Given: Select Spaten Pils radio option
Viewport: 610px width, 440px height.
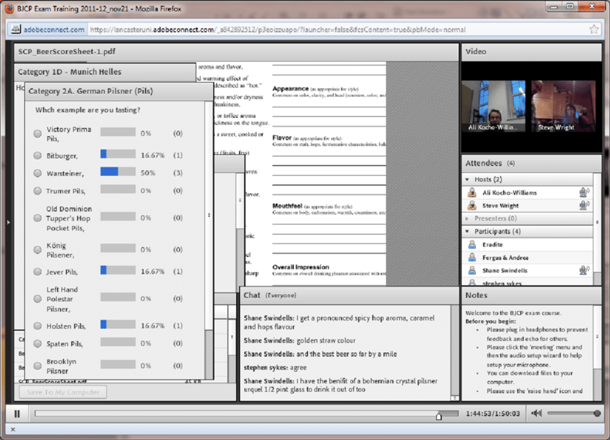Looking at the screenshot, I should coord(37,344).
